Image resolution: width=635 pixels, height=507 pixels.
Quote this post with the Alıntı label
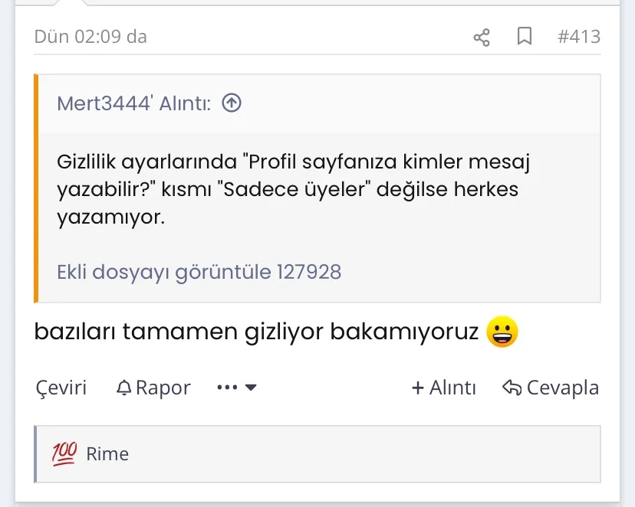pyautogui.click(x=452, y=388)
